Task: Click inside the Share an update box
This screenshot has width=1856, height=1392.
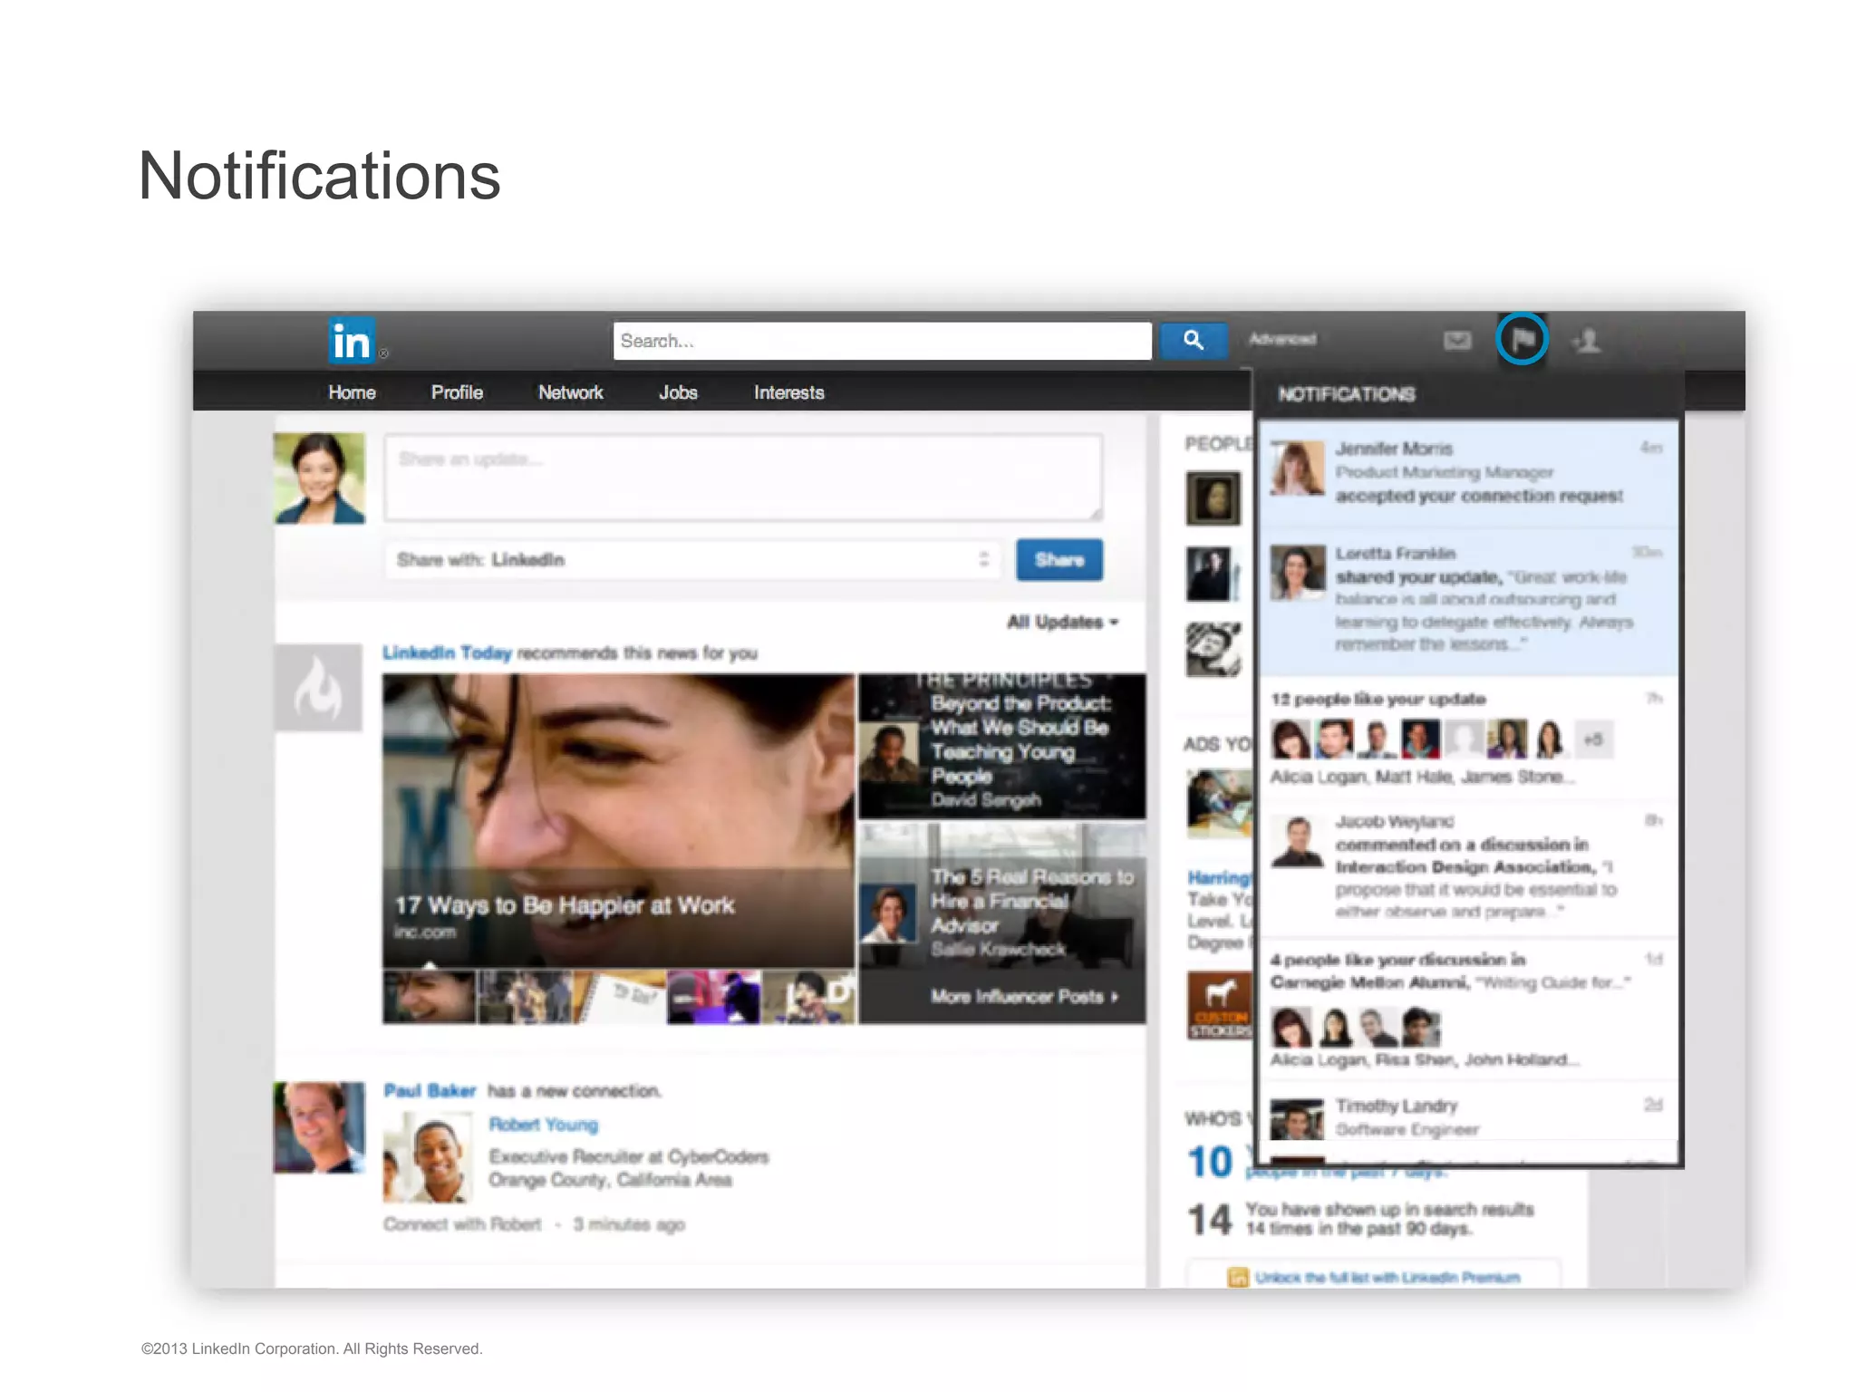Action: [x=743, y=478]
